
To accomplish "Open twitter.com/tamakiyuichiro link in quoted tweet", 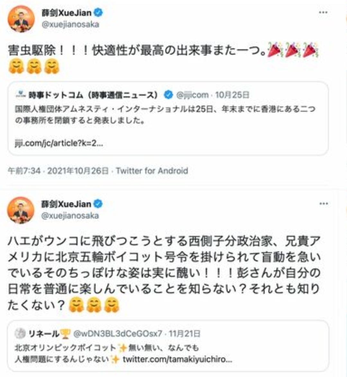I will (177, 359).
